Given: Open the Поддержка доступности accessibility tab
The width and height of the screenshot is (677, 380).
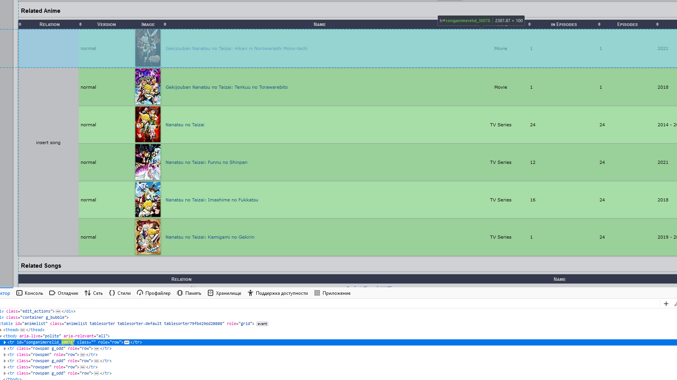Looking at the screenshot, I should pyautogui.click(x=278, y=293).
